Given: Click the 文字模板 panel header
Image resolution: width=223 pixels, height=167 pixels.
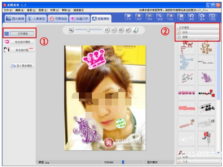Looking at the screenshot, I should [x=198, y=28].
